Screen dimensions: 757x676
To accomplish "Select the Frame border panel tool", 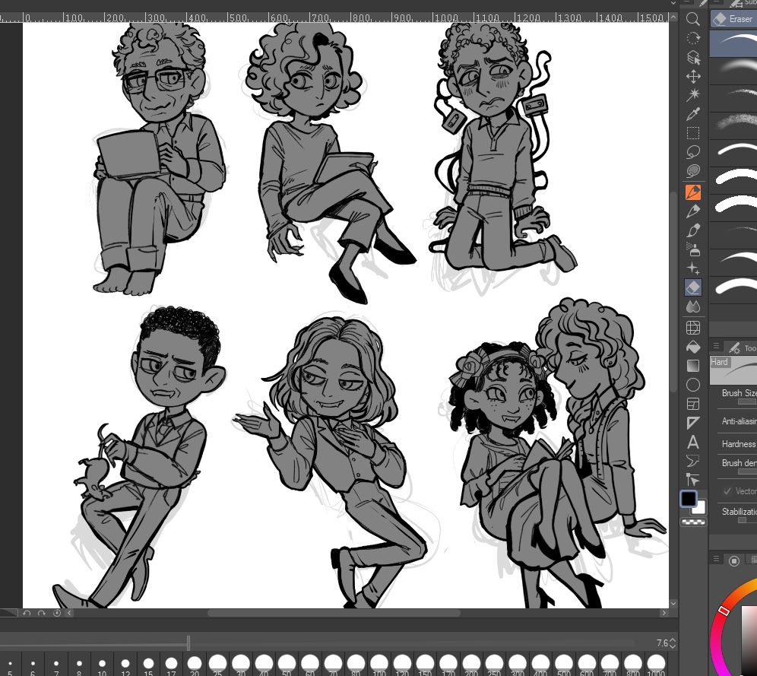I will tap(693, 404).
